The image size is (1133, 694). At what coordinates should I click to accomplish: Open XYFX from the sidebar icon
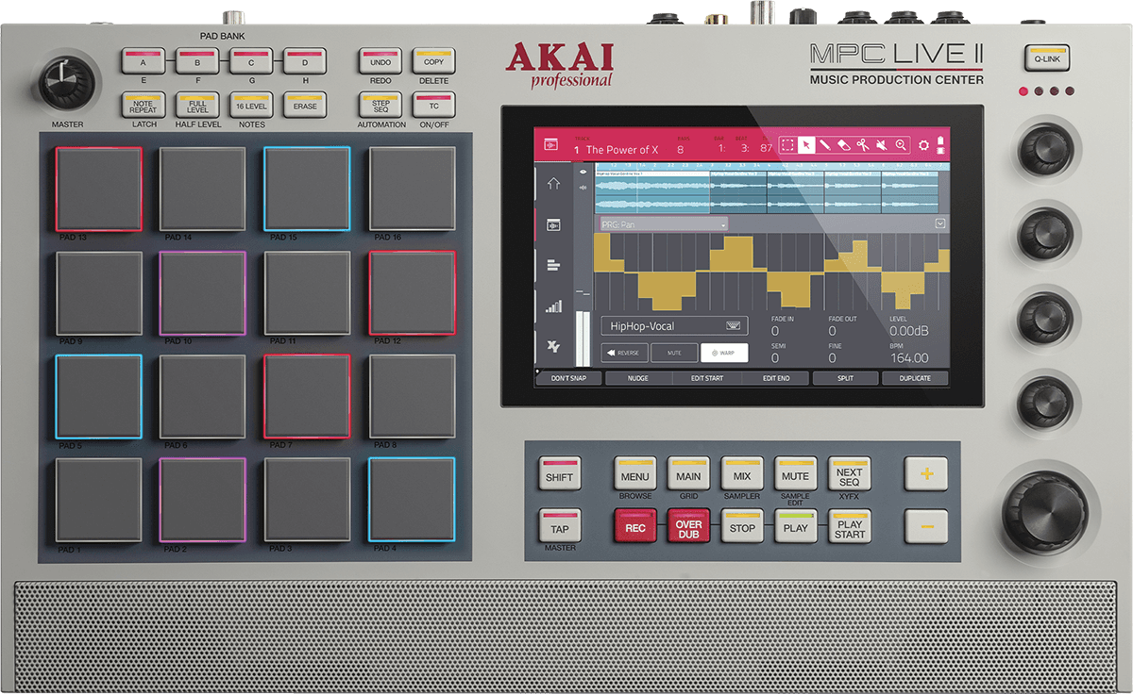[x=553, y=344]
